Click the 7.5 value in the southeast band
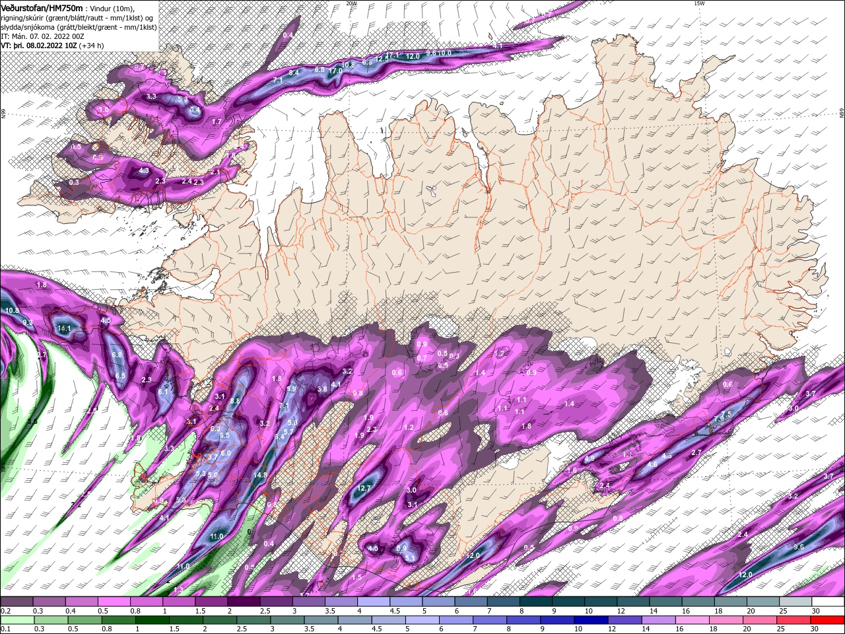 point(726,414)
